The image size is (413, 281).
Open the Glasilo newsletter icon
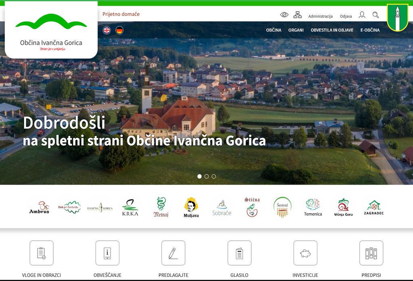(239, 253)
